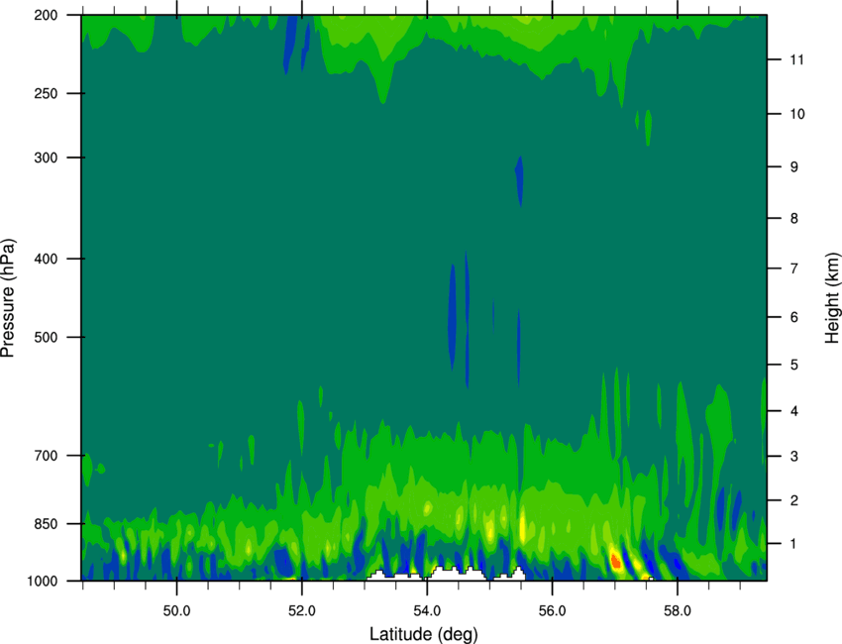842x644 pixels.
Task: Click the 10 km height label
Action: click(x=797, y=114)
